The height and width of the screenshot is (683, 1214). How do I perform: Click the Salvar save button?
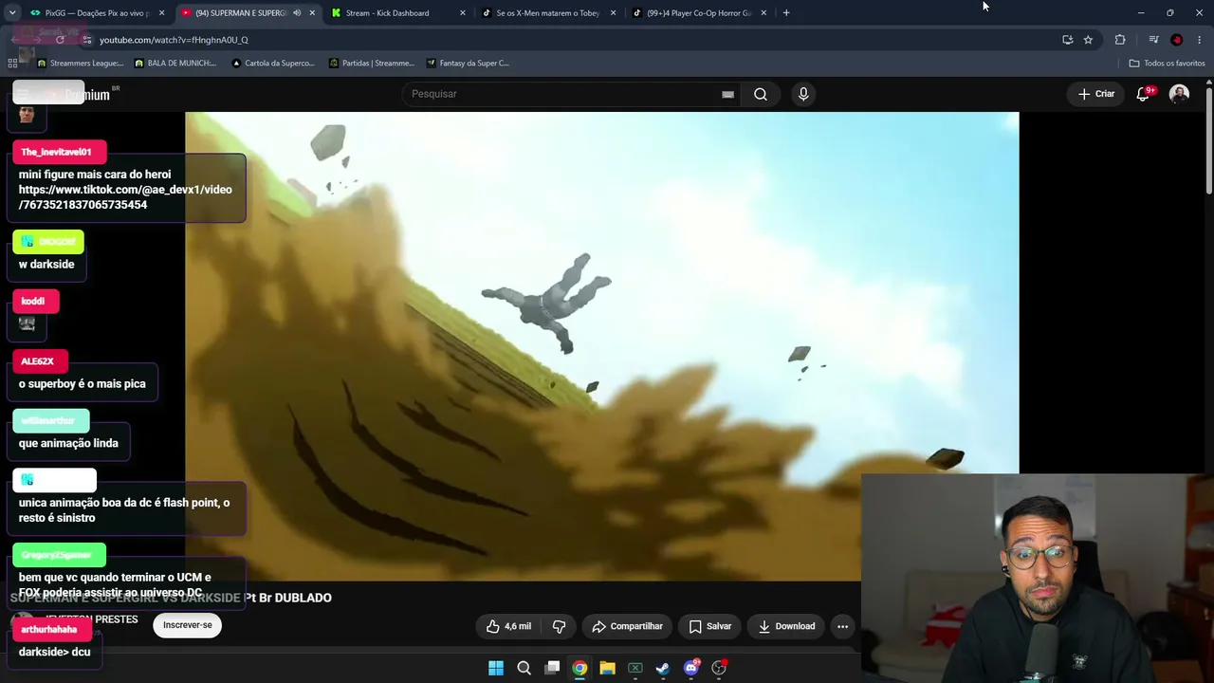(710, 626)
